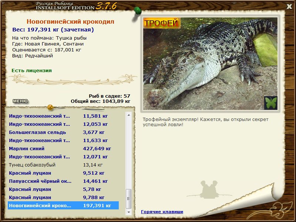Screen dimensions: 296x222
Task: Click the Есть лицензия label
Action: pyautogui.click(x=31, y=70)
